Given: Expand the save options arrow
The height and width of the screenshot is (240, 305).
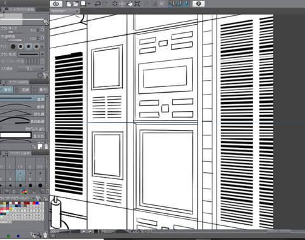Looking at the screenshot, I should (x=89, y=4).
